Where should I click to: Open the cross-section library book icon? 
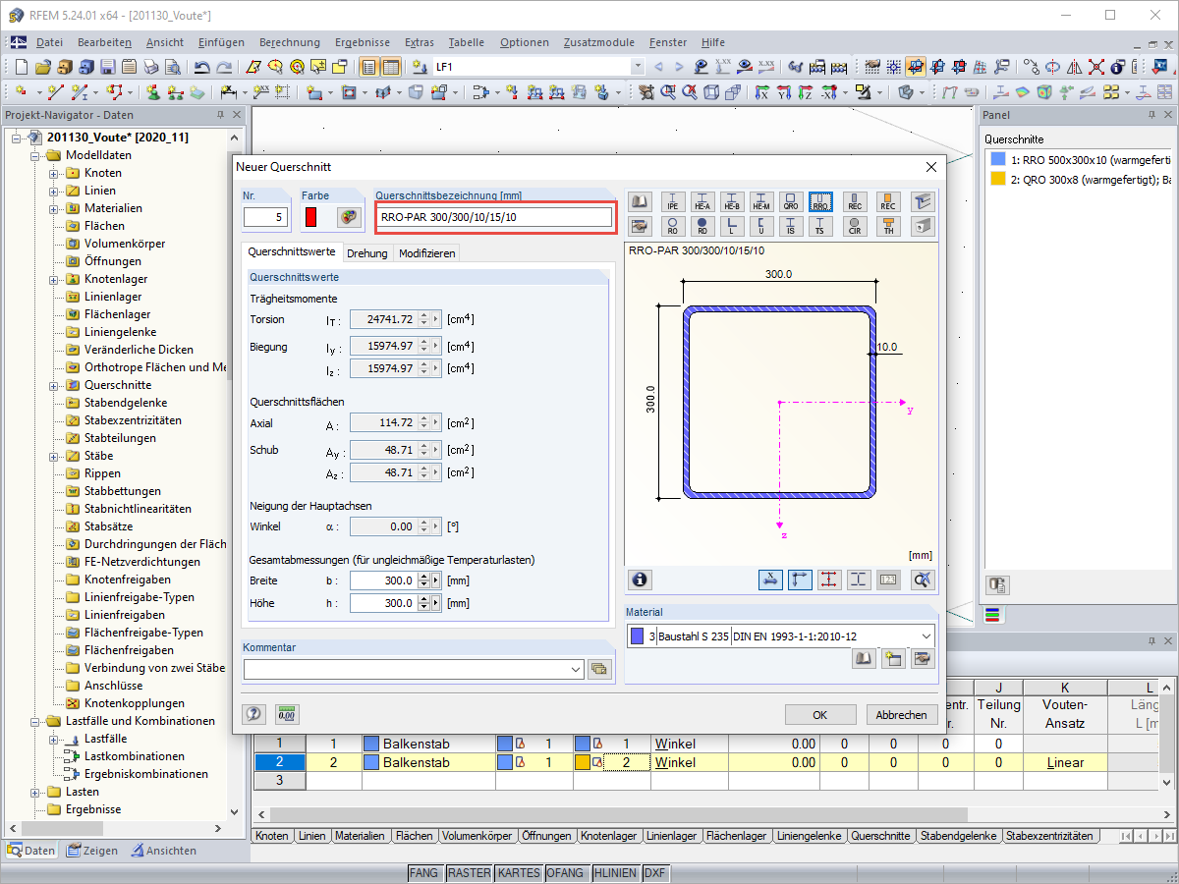(640, 201)
